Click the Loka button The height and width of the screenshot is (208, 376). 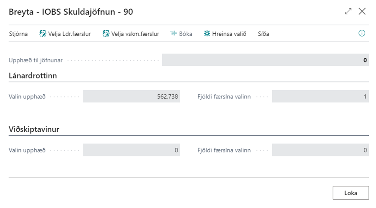pyautogui.click(x=351, y=193)
